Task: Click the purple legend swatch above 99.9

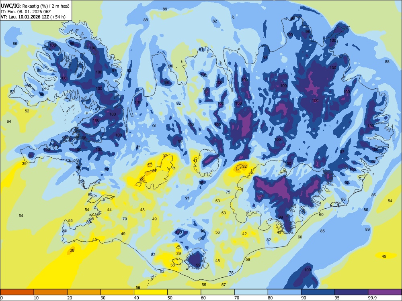Action: click(x=385, y=292)
